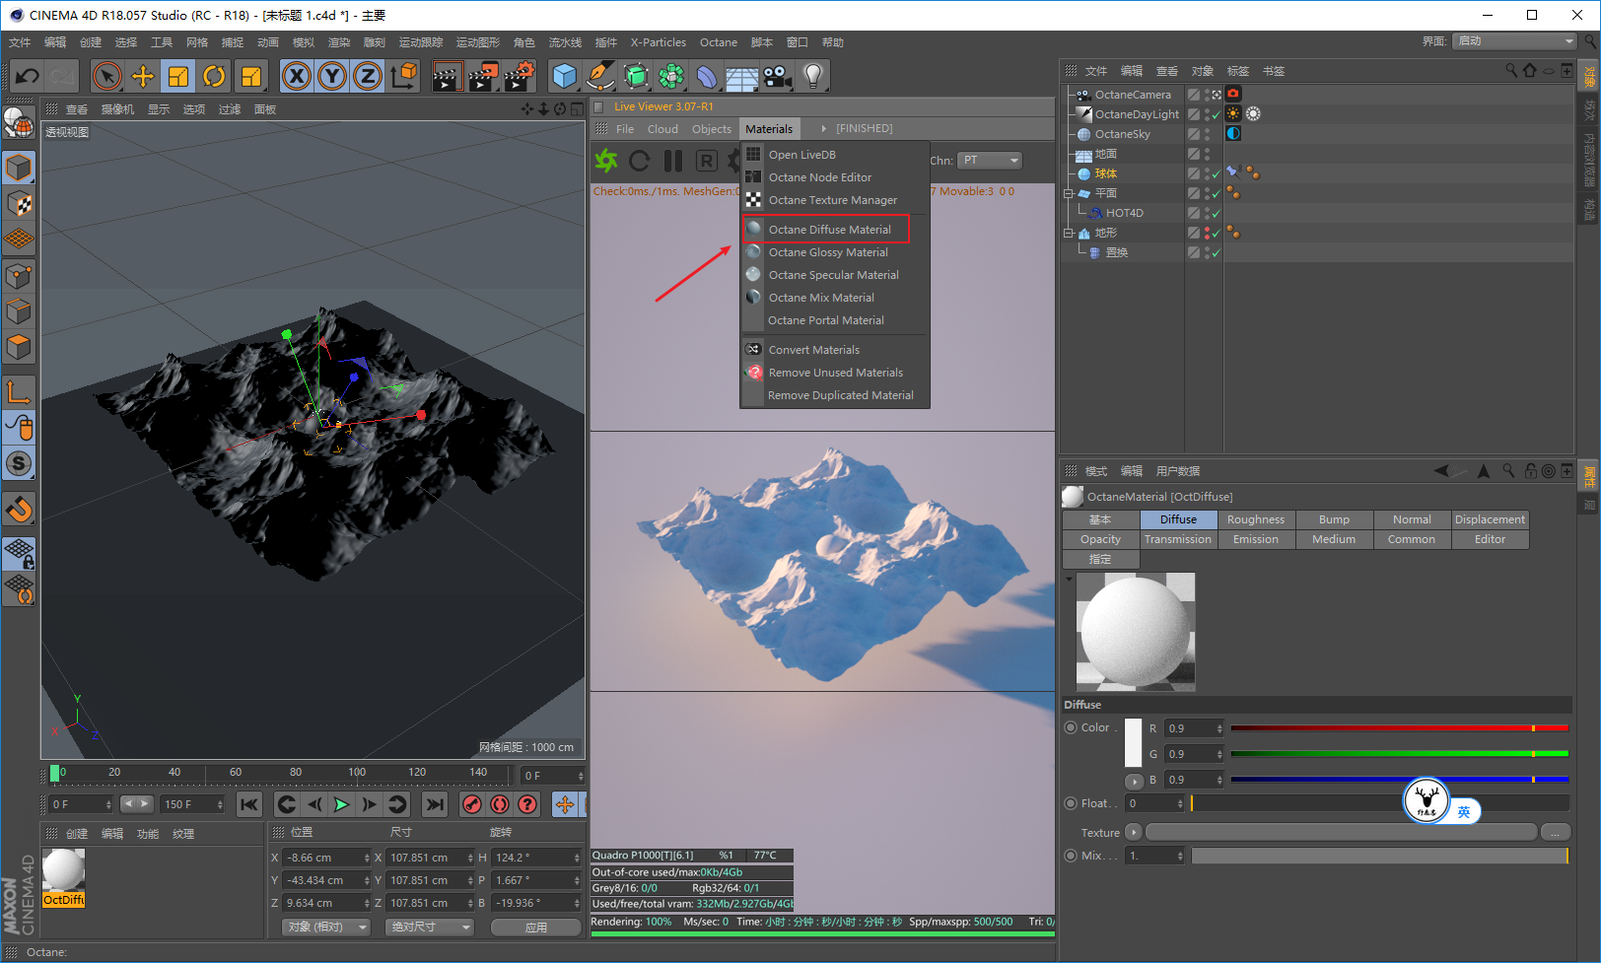Click the record keyframe button
This screenshot has width=1601, height=963.
coord(472,804)
